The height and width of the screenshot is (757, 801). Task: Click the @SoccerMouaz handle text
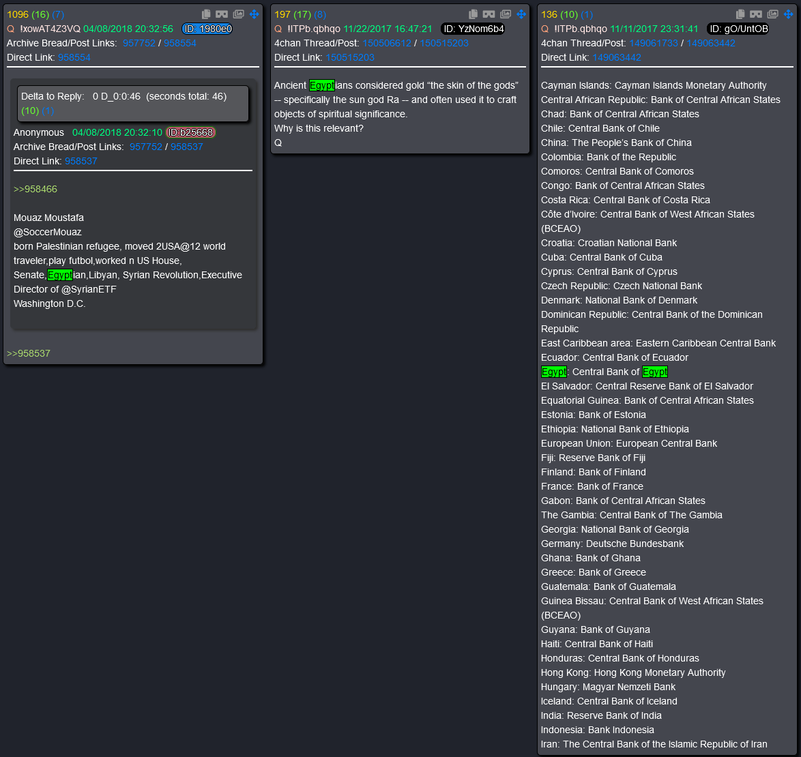(48, 233)
